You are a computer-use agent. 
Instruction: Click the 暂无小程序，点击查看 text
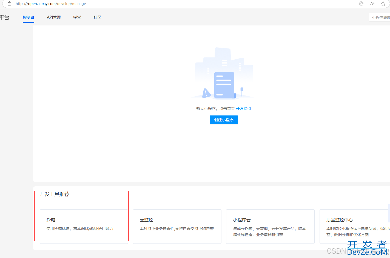pyautogui.click(x=215, y=109)
